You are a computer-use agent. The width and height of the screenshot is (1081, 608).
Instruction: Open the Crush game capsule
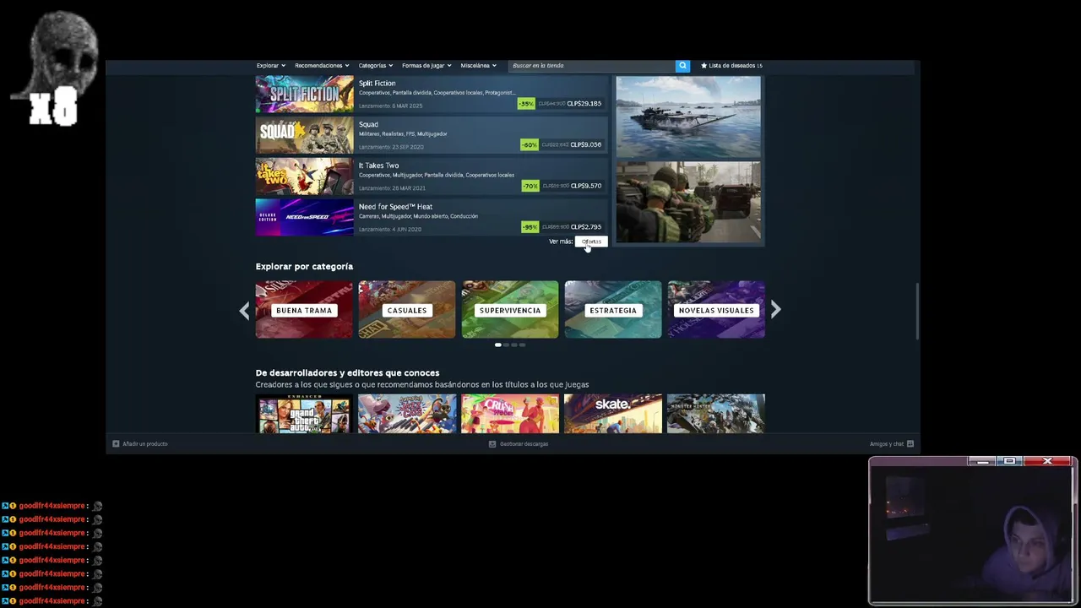510,414
